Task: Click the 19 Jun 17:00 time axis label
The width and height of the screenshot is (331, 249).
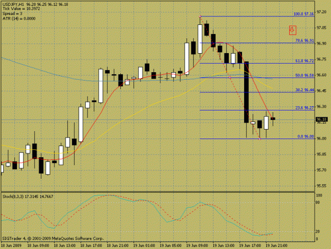Action: [250, 246]
